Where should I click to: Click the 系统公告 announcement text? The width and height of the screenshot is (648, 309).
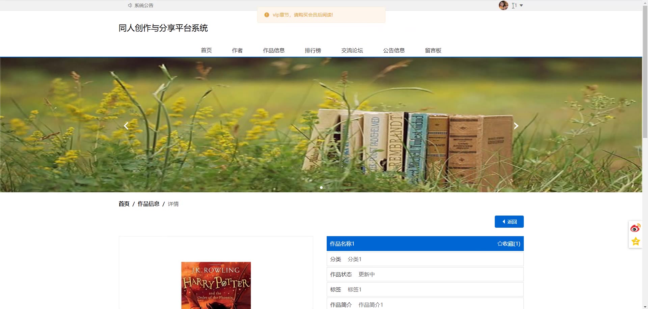144,5
